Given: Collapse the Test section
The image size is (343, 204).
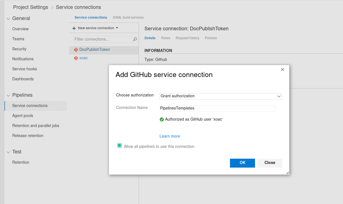Looking at the screenshot, I should pos(8,152).
